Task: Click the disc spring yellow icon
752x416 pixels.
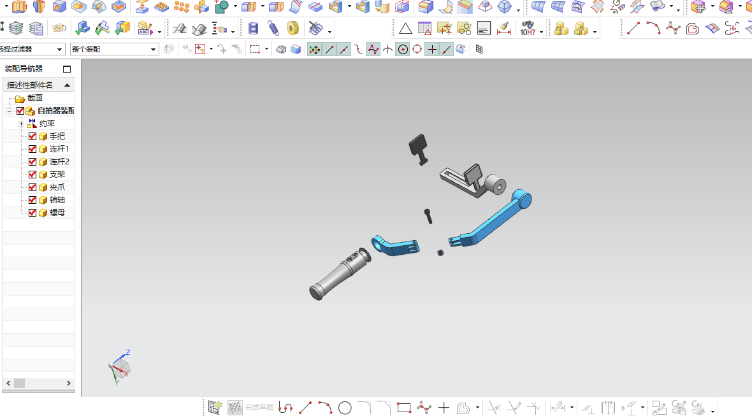Action: click(x=293, y=28)
